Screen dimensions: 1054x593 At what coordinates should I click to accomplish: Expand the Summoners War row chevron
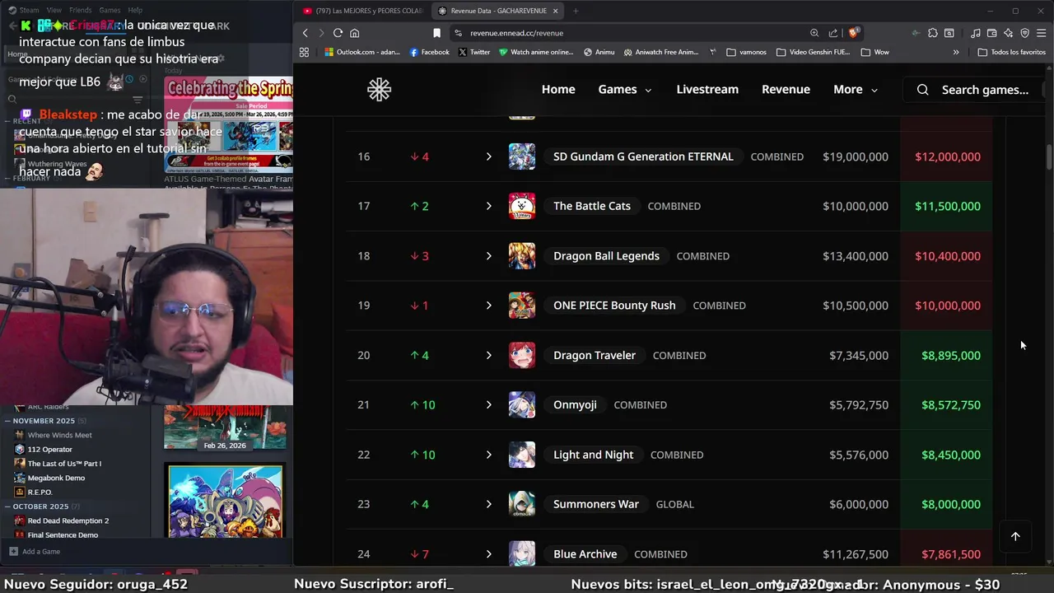pyautogui.click(x=488, y=504)
